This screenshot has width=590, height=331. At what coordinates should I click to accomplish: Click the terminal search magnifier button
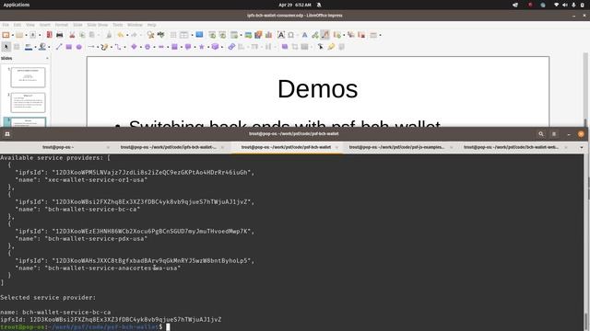click(x=541, y=134)
